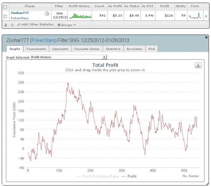The height and width of the screenshot is (187, 211).
Task: Sort by the Filter column header
Action: click(x=59, y=6)
